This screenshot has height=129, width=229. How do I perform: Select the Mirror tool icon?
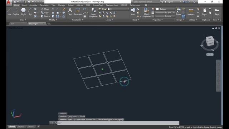(53, 13)
